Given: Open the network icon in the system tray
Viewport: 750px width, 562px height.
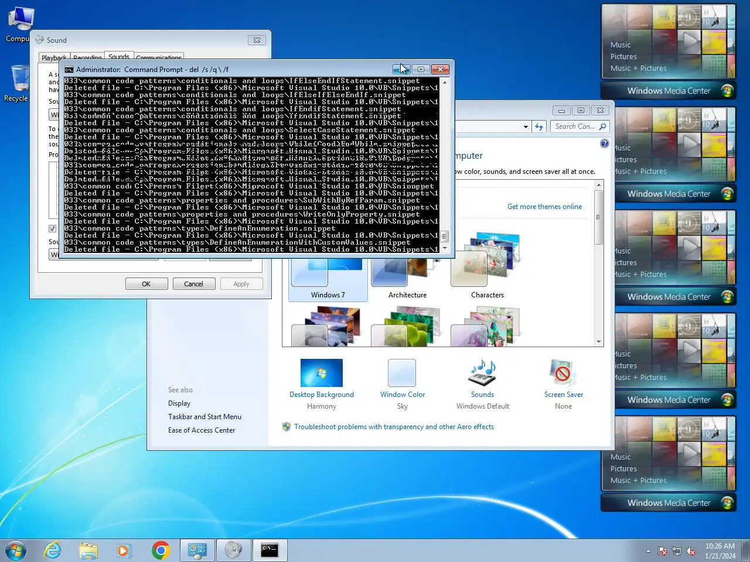Looking at the screenshot, I should coord(677,551).
